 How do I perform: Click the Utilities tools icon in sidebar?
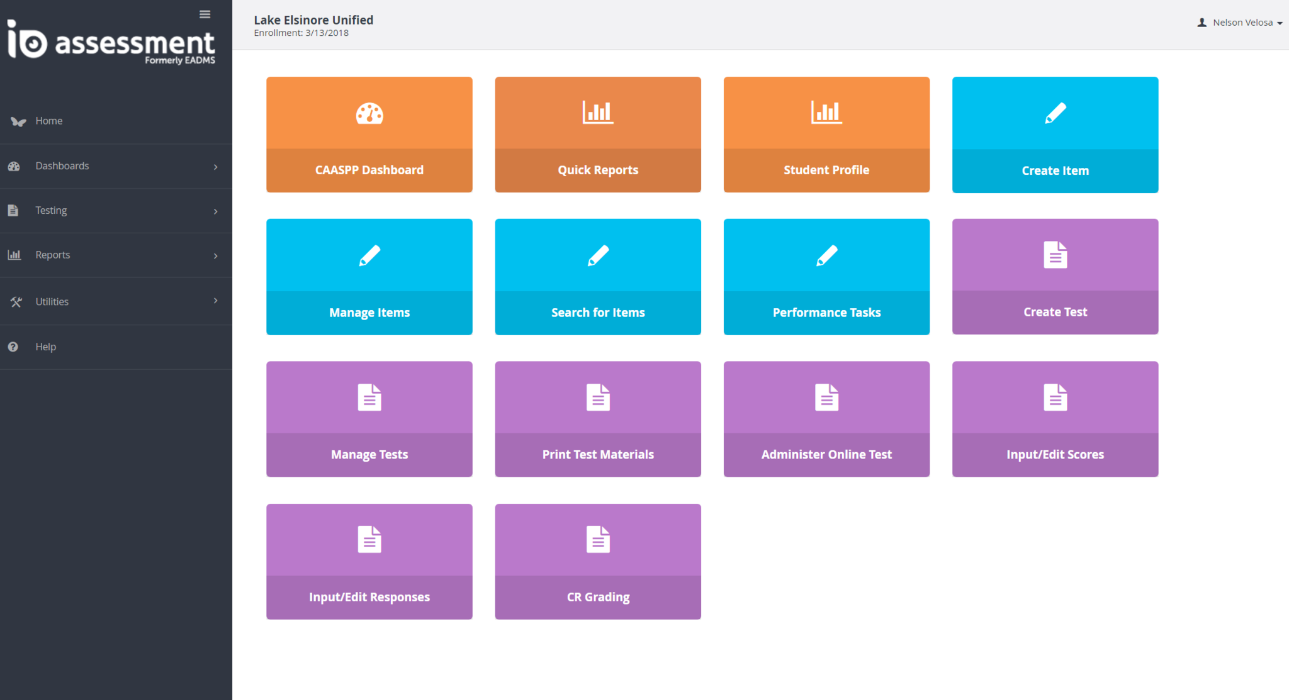pyautogui.click(x=16, y=302)
